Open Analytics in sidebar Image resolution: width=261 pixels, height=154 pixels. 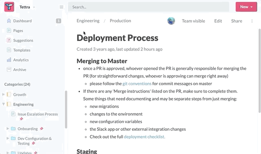click(x=21, y=60)
